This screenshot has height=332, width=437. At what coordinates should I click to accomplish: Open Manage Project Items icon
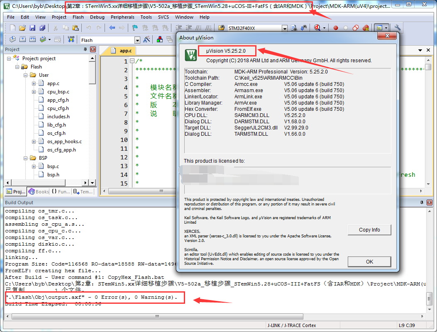pyautogui.click(x=160, y=39)
